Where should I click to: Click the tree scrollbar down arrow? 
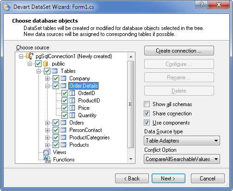tap(131, 159)
